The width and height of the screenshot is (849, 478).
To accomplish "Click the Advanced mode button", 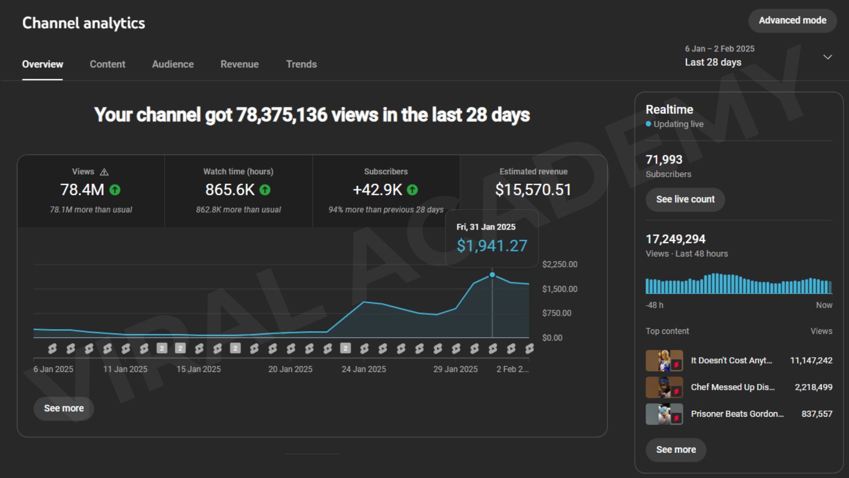I will [x=793, y=21].
